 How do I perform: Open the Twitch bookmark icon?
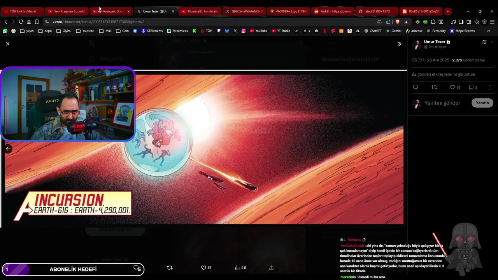pos(219,31)
